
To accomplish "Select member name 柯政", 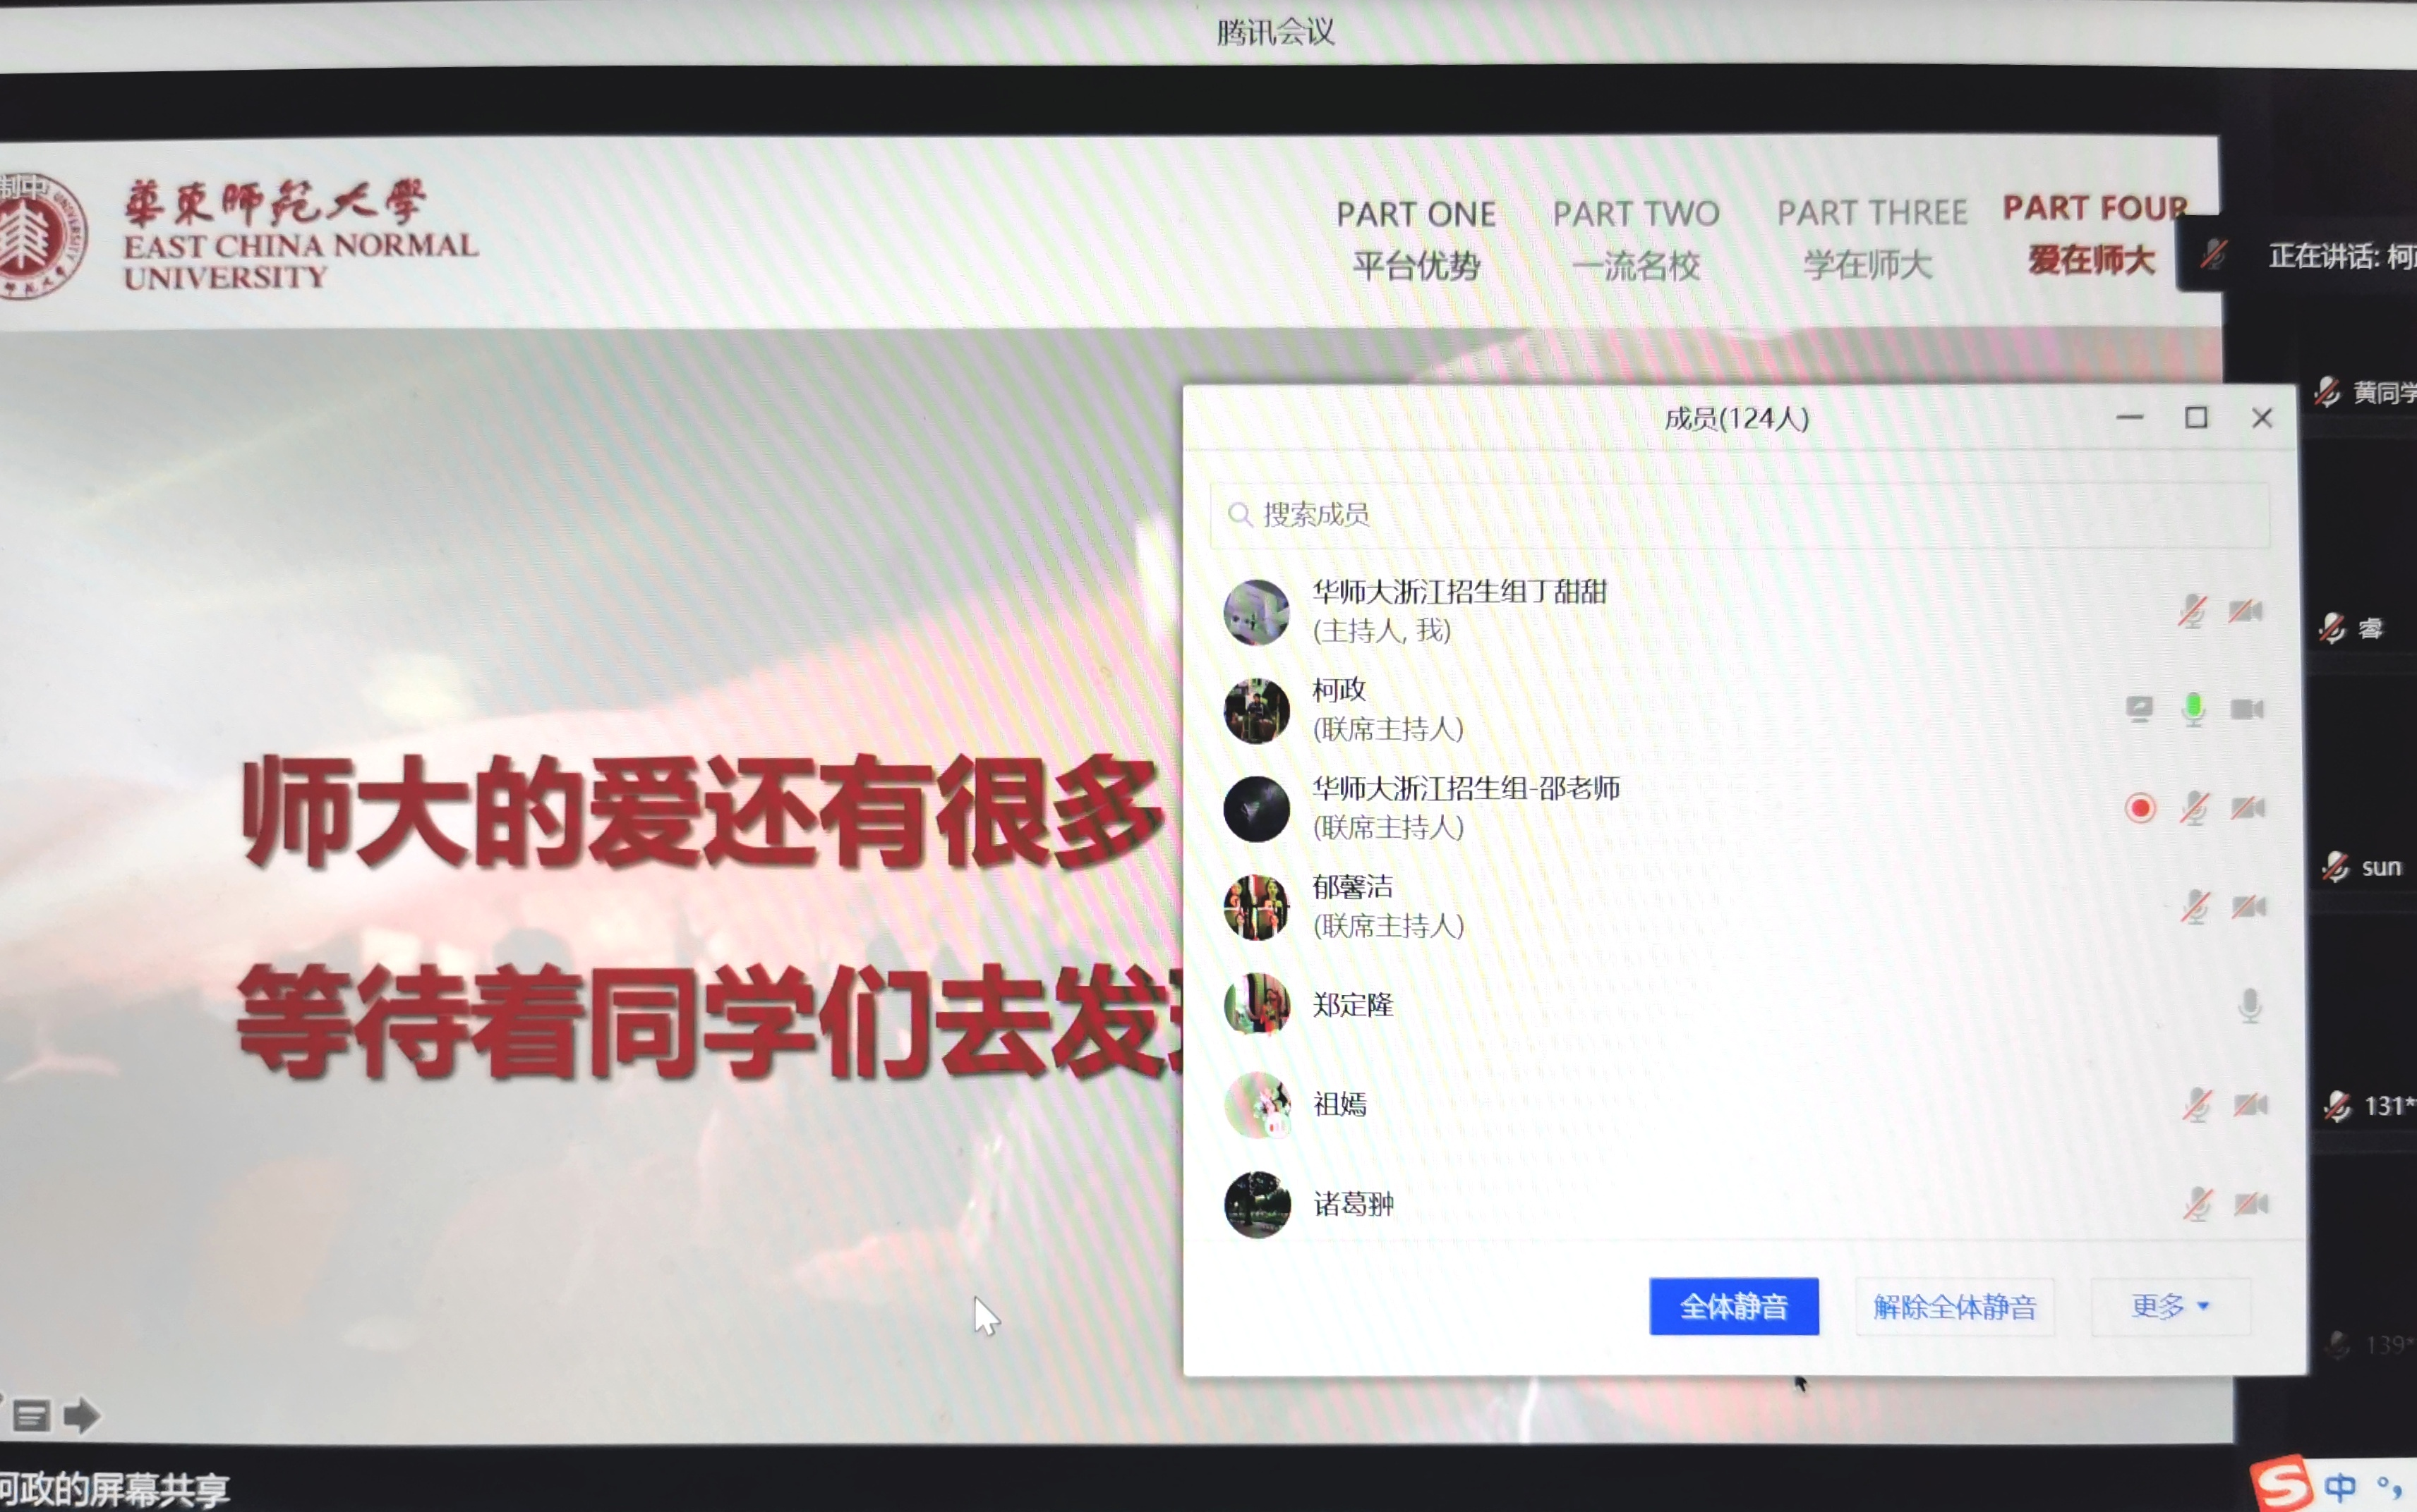I will click(x=1339, y=690).
